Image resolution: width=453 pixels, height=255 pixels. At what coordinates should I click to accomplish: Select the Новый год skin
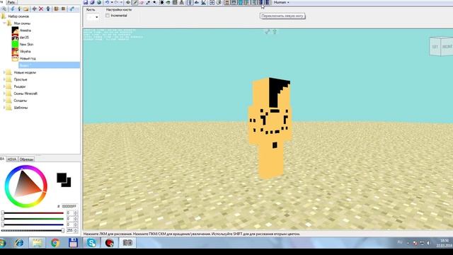tap(28, 58)
